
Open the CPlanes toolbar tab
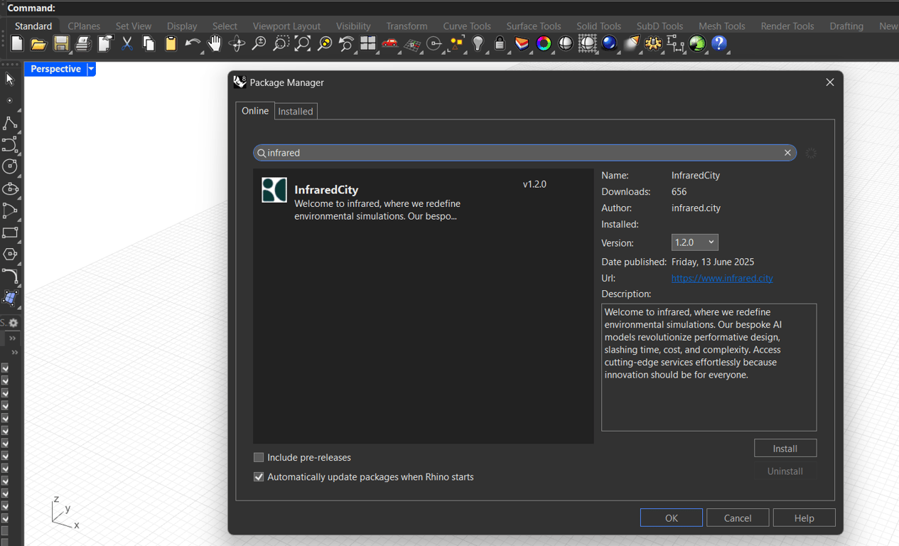[x=84, y=26]
